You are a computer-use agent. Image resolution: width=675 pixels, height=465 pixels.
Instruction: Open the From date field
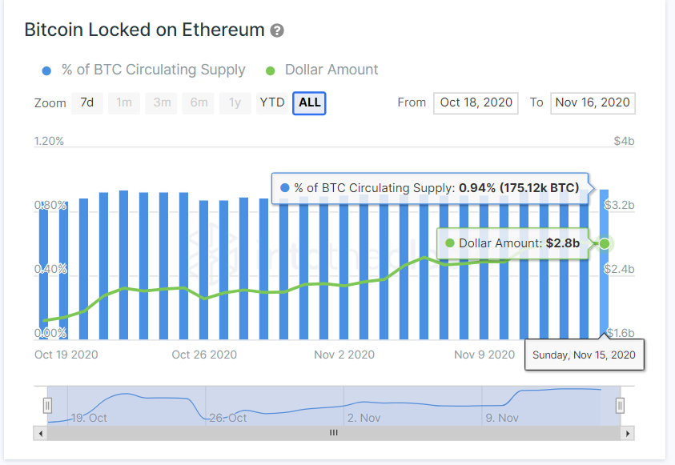(x=476, y=102)
